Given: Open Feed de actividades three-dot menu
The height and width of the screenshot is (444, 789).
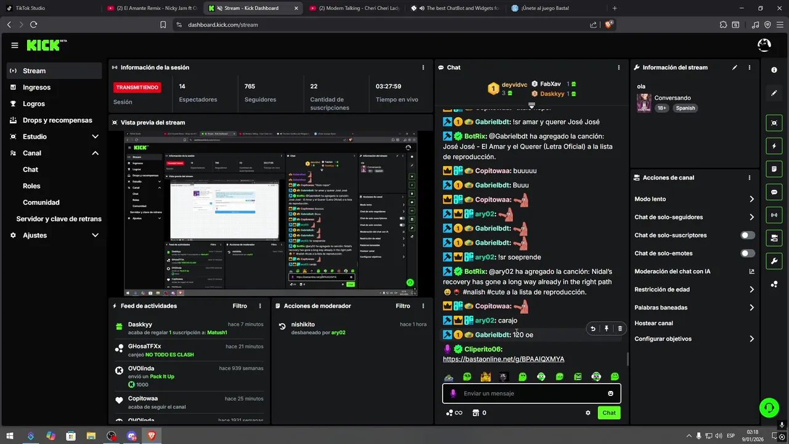Looking at the screenshot, I should coord(260,306).
